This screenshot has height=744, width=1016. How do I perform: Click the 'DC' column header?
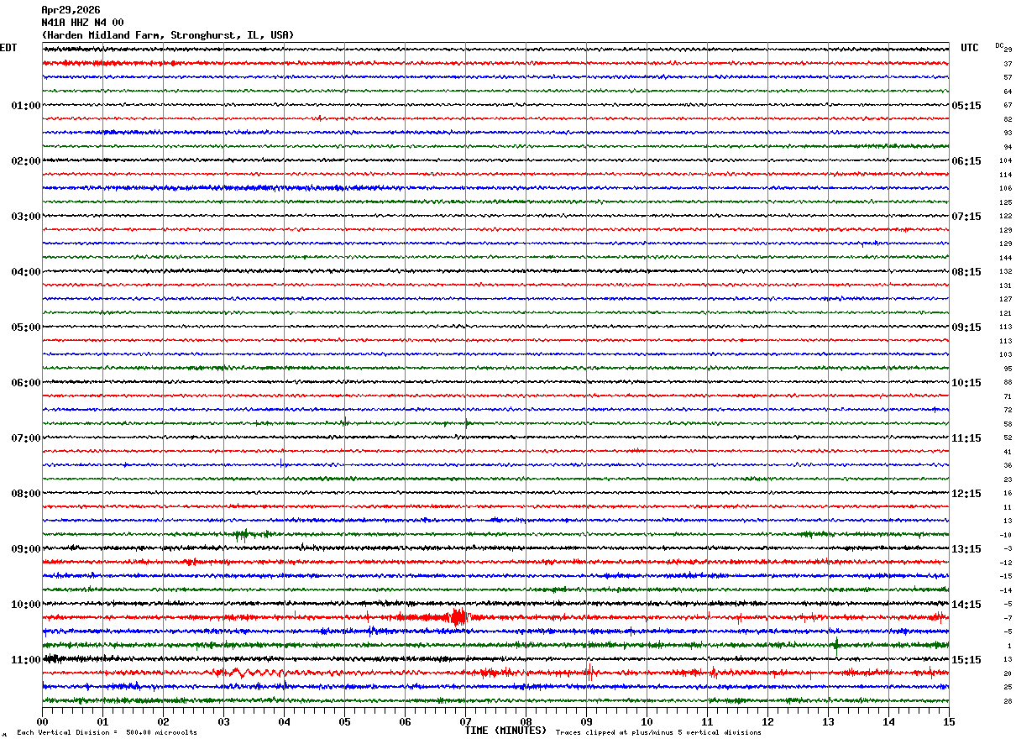(x=999, y=45)
